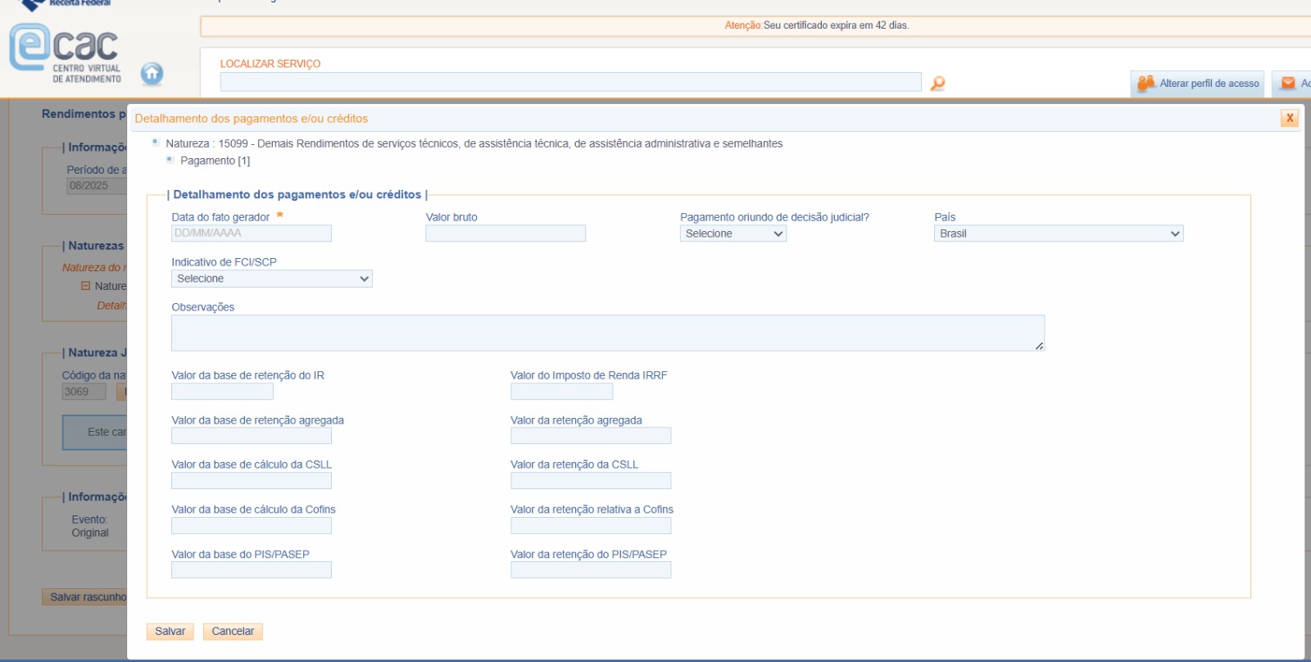
Task: Click the dialog title Detalhamento dos pagamentos
Action: 252,119
